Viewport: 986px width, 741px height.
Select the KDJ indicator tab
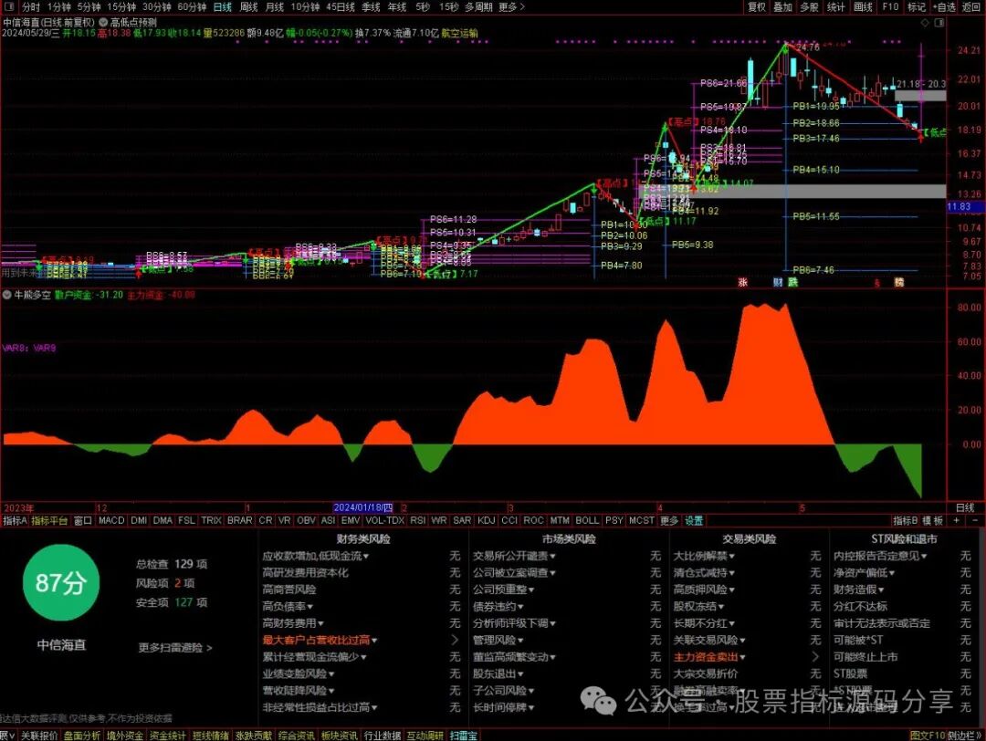coord(486,520)
